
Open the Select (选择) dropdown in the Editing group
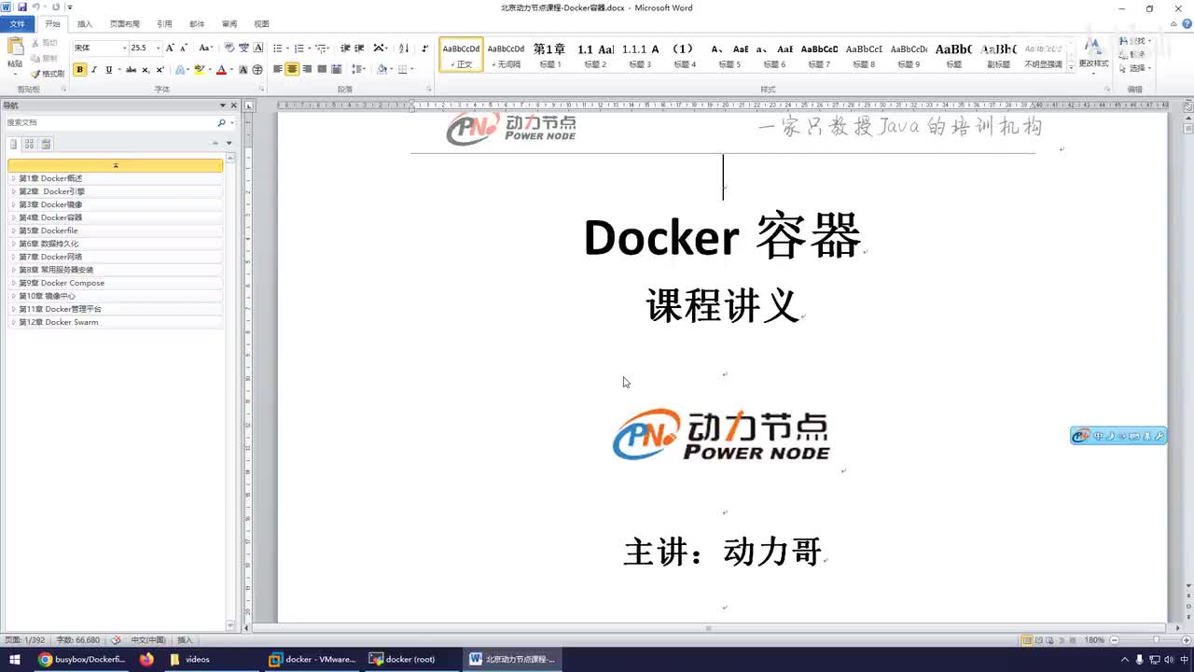(1135, 68)
